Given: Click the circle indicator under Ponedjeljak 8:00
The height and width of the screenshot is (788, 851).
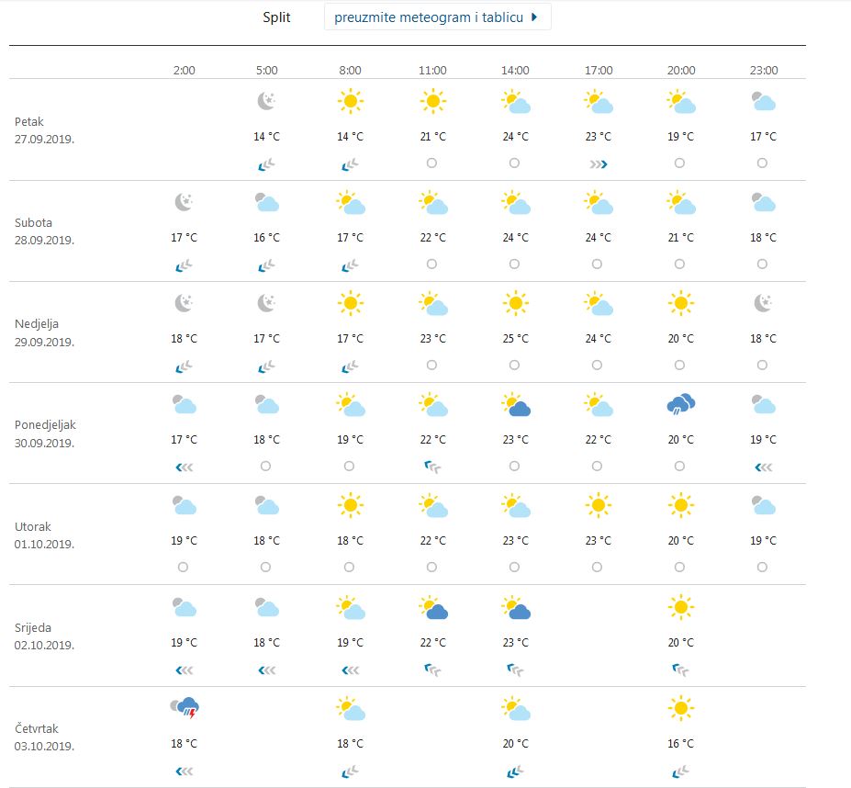Looking at the screenshot, I should (x=349, y=467).
